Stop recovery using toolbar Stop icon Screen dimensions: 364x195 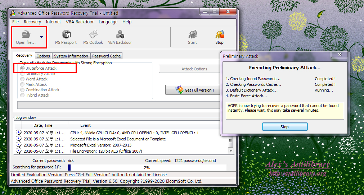tap(219, 34)
